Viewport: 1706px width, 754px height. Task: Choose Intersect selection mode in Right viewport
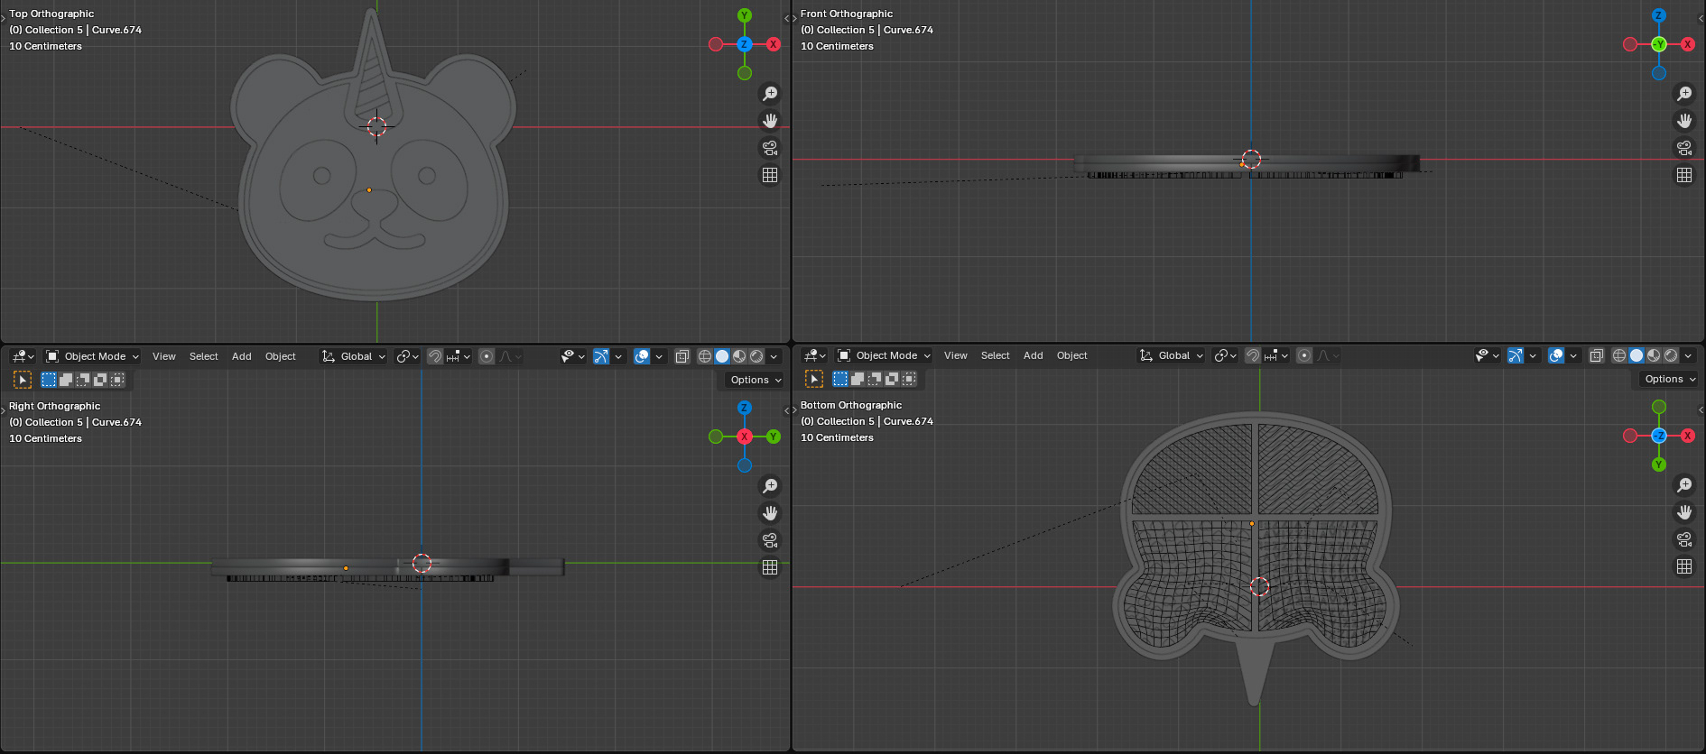[117, 380]
